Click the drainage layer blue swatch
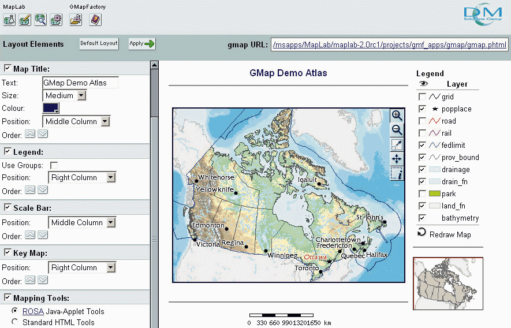 pos(435,170)
